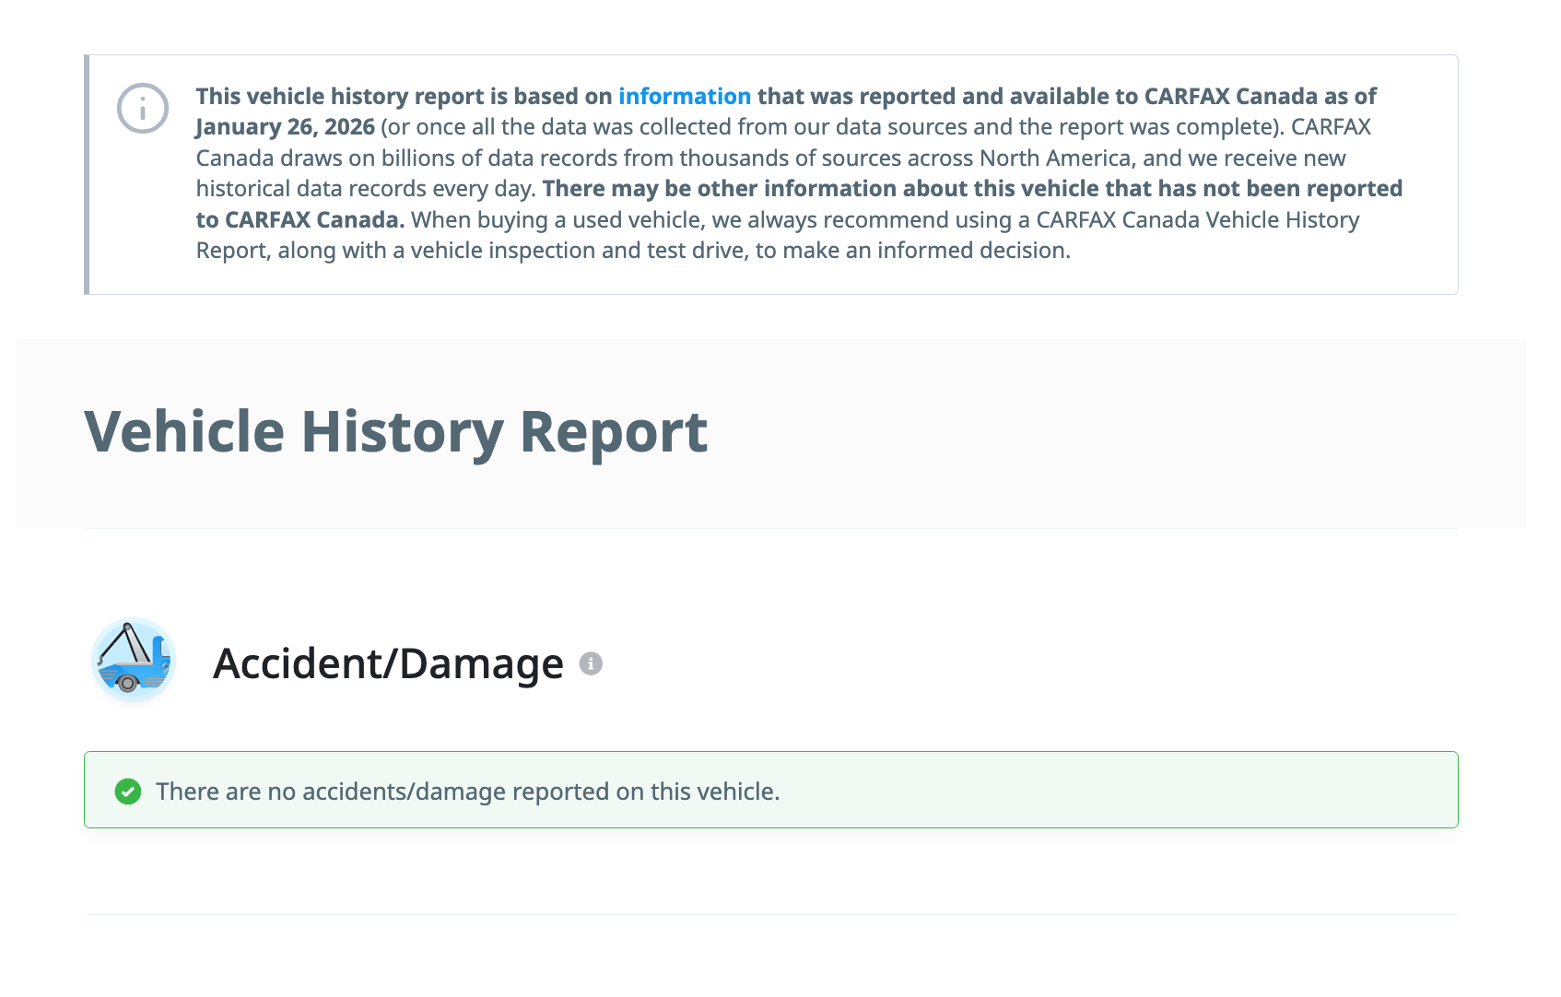Click the grey info tooltip icon beside Accident/Damage
Screen dimensions: 1561x997
pyautogui.click(x=591, y=663)
